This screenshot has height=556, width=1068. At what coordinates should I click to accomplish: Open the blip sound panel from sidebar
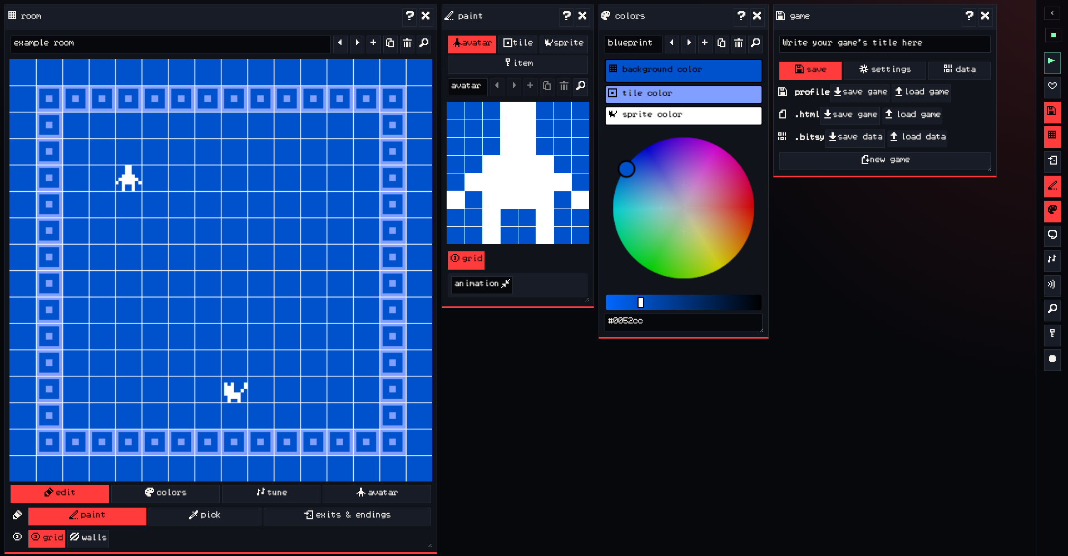(1052, 285)
